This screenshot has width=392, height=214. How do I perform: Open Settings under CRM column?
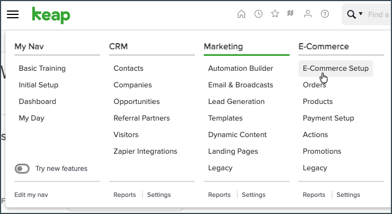point(159,195)
